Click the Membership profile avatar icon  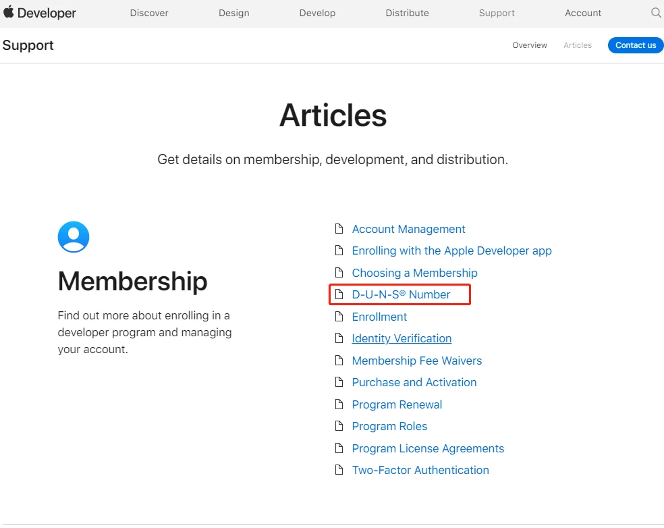[x=74, y=237]
